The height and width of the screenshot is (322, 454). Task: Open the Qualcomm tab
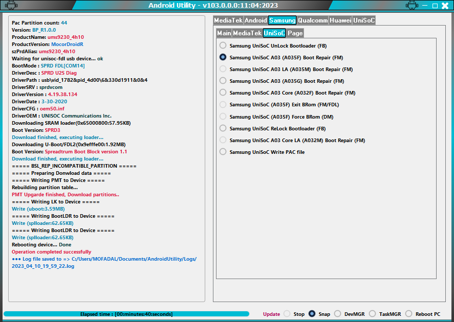(x=313, y=20)
